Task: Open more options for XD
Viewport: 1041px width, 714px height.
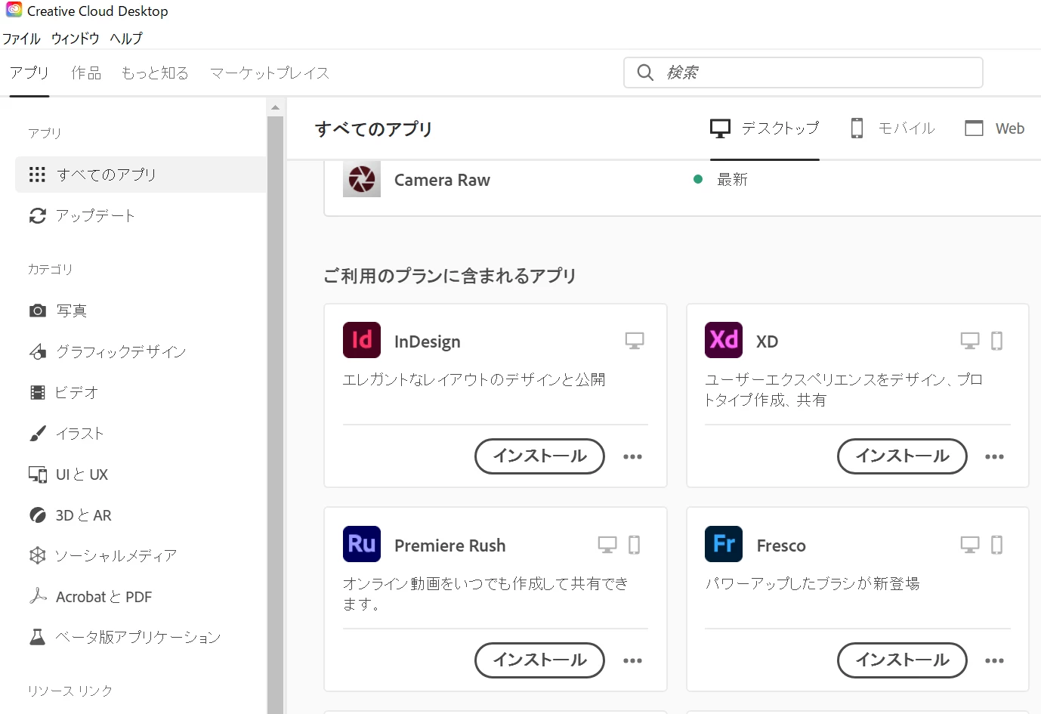Action: click(994, 456)
